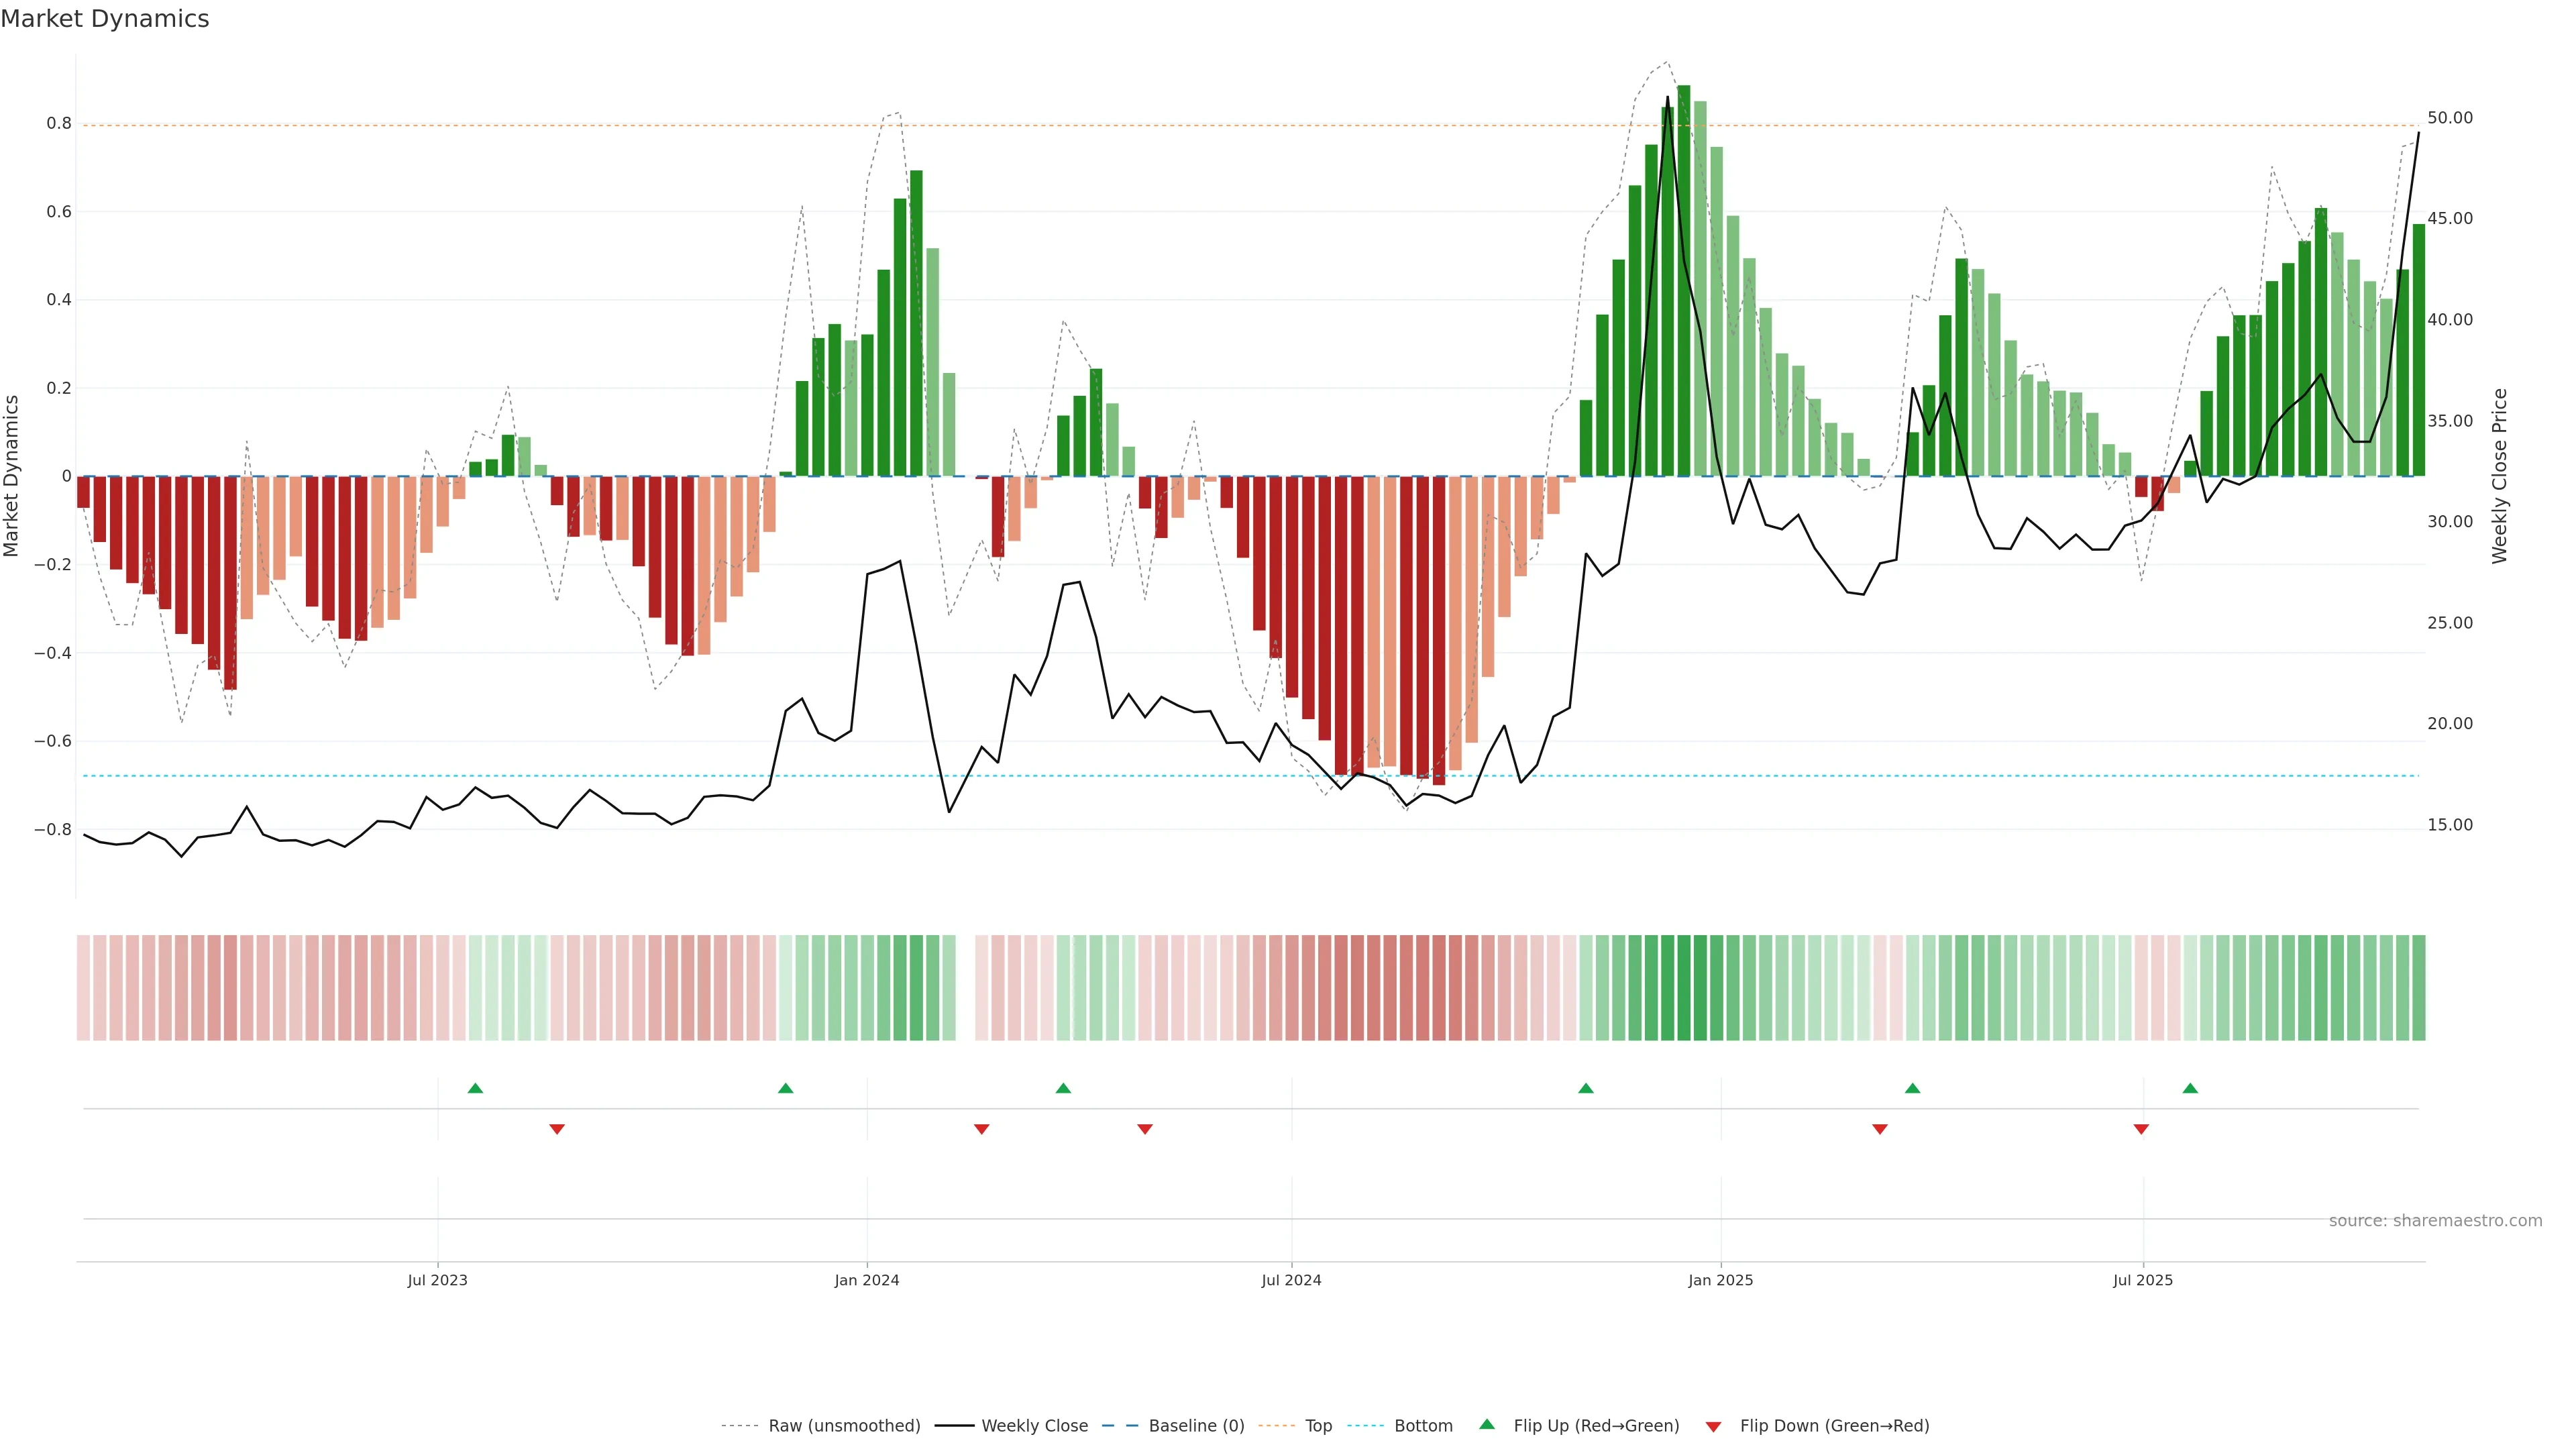Image resolution: width=2576 pixels, height=1449 pixels.
Task: Click the source: sharemaestro.com text
Action: coord(2435,1221)
